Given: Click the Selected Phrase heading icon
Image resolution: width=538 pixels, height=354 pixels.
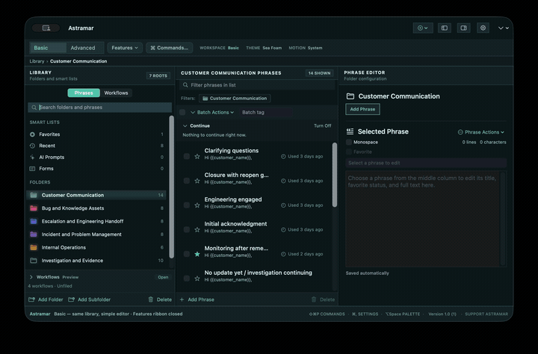Looking at the screenshot, I should [350, 131].
